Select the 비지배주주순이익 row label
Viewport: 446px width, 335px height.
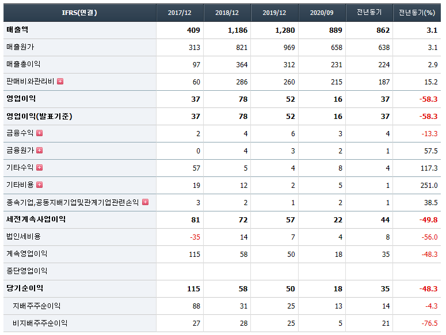coord(40,324)
